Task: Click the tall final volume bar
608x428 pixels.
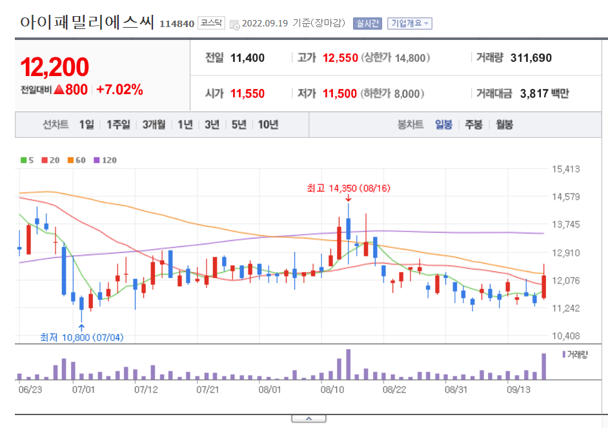Action: (x=543, y=366)
